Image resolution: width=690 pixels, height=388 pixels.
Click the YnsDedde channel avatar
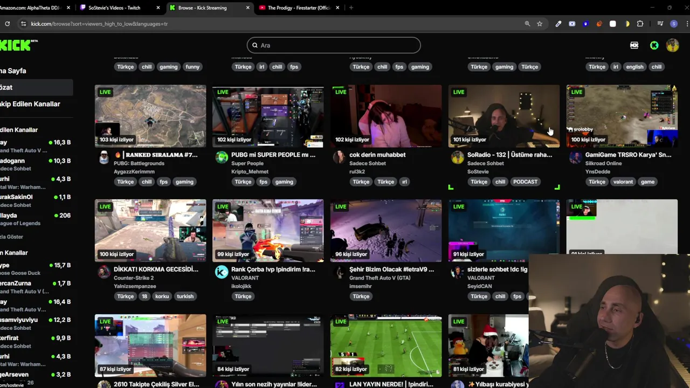point(575,157)
